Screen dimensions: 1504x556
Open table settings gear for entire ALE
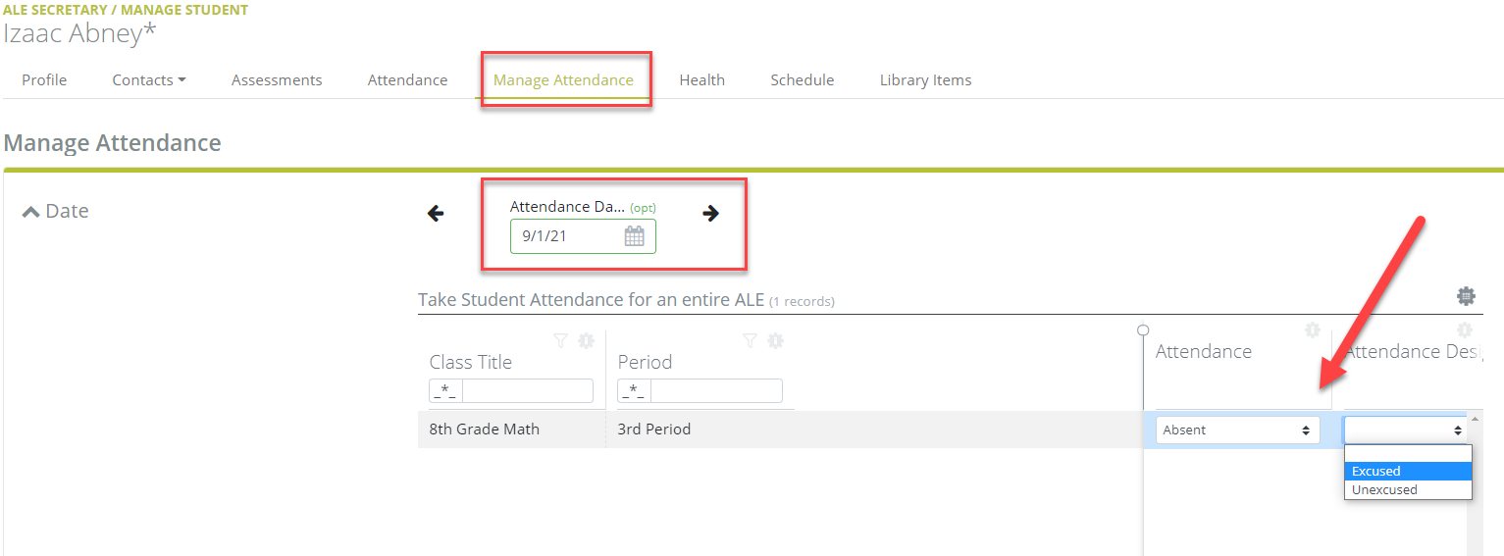(1466, 295)
